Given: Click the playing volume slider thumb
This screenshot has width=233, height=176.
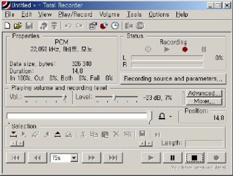Looking at the screenshot, I should coord(64,97).
